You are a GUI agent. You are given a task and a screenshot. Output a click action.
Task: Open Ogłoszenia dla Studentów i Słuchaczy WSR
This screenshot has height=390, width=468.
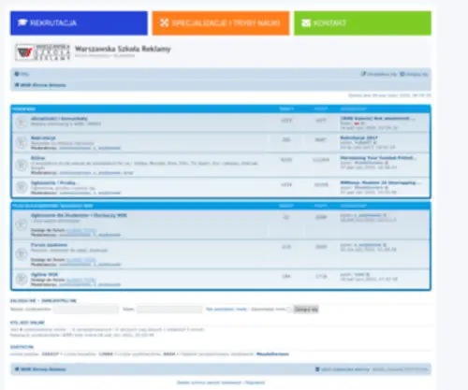click(79, 215)
